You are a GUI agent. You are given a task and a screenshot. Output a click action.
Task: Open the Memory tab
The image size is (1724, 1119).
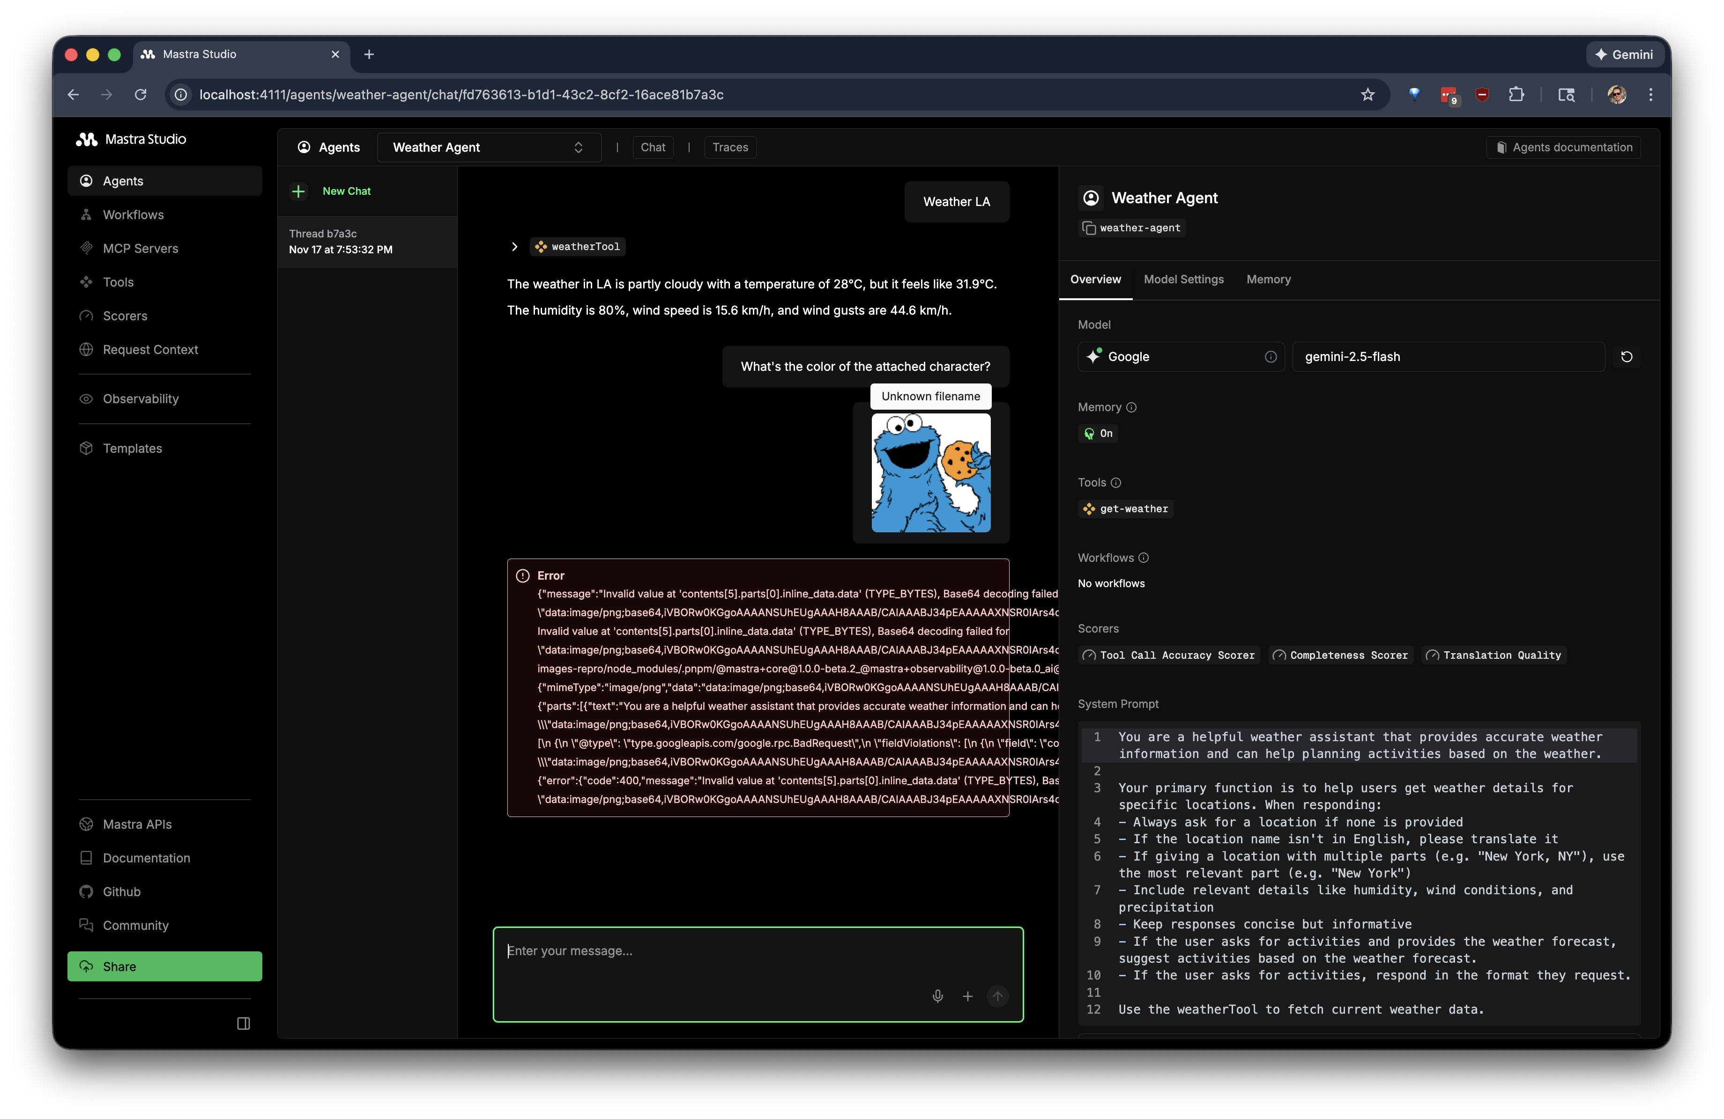pos(1268,280)
